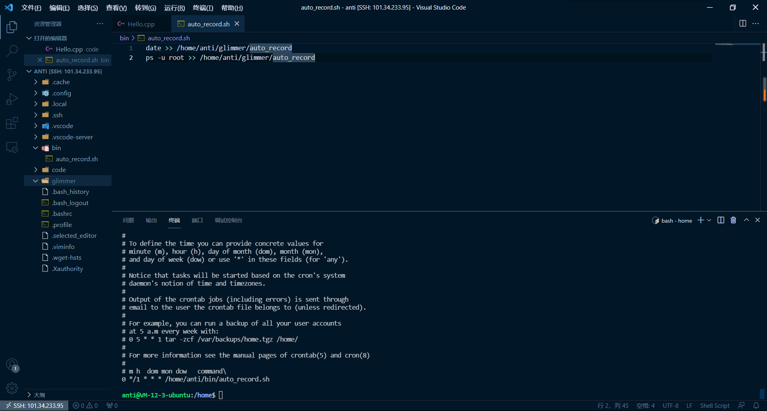Open the Remote Explorer view
This screenshot has width=767, height=411.
tap(12, 147)
